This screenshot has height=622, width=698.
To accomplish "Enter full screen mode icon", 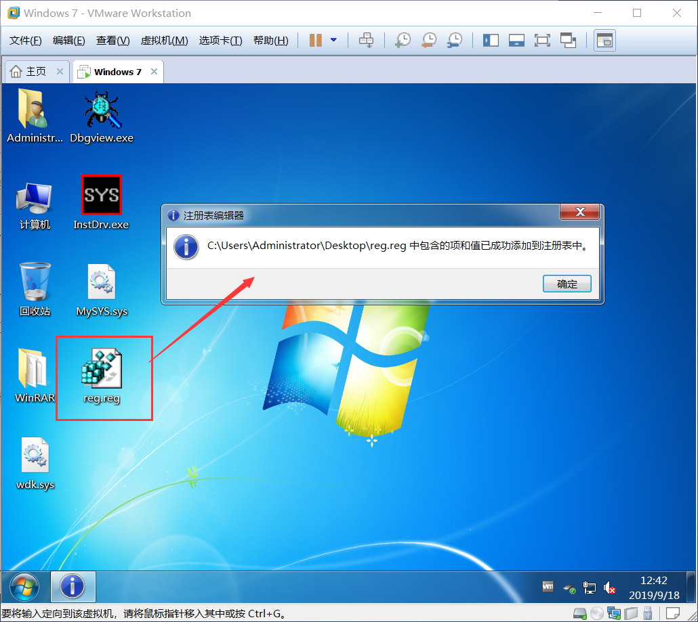I will pyautogui.click(x=542, y=41).
